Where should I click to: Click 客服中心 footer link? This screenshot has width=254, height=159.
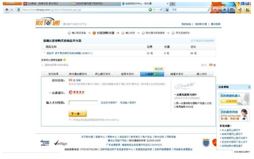pyautogui.click(x=100, y=137)
